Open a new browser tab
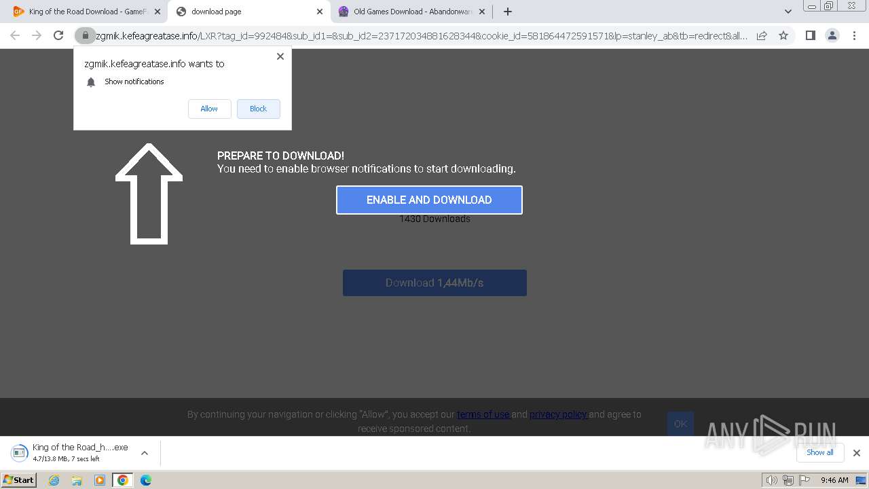This screenshot has height=489, width=869. coord(508,12)
